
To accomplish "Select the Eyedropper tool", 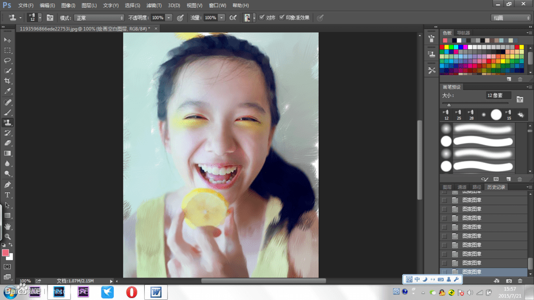I will click(7, 91).
